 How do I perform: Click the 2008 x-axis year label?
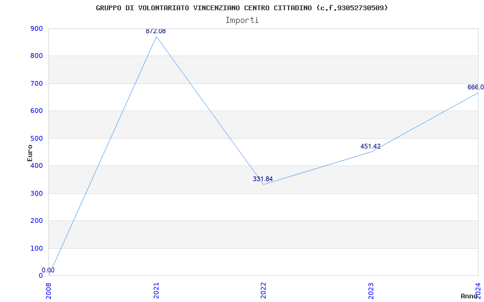49,291
